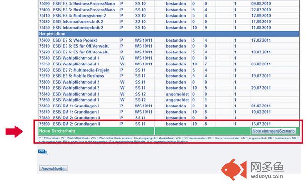Select the ES 5: Web-Projekt course name
This screenshot has width=306, height=191.
pyautogui.click(x=79, y=40)
